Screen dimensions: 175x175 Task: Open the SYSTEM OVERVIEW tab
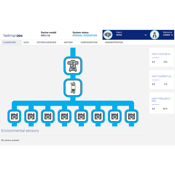pyautogui.click(x=46, y=42)
